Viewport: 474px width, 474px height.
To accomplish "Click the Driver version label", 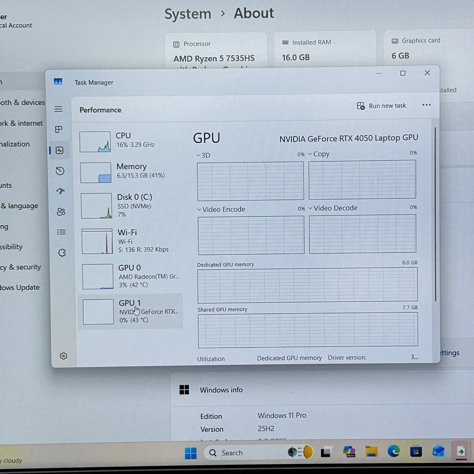I will click(347, 357).
